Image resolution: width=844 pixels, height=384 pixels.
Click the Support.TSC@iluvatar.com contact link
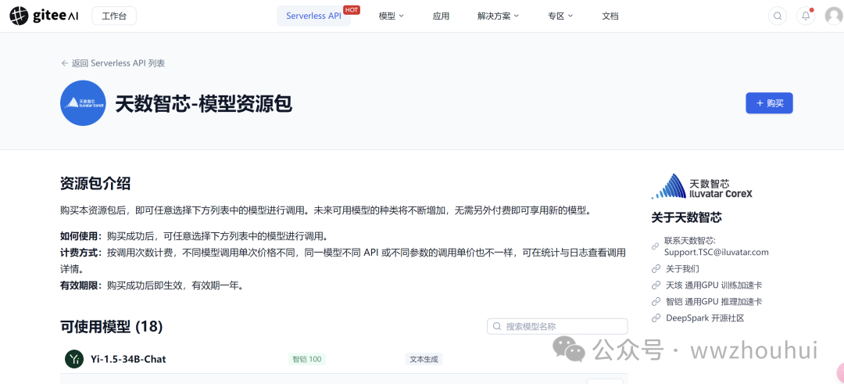pyautogui.click(x=717, y=252)
